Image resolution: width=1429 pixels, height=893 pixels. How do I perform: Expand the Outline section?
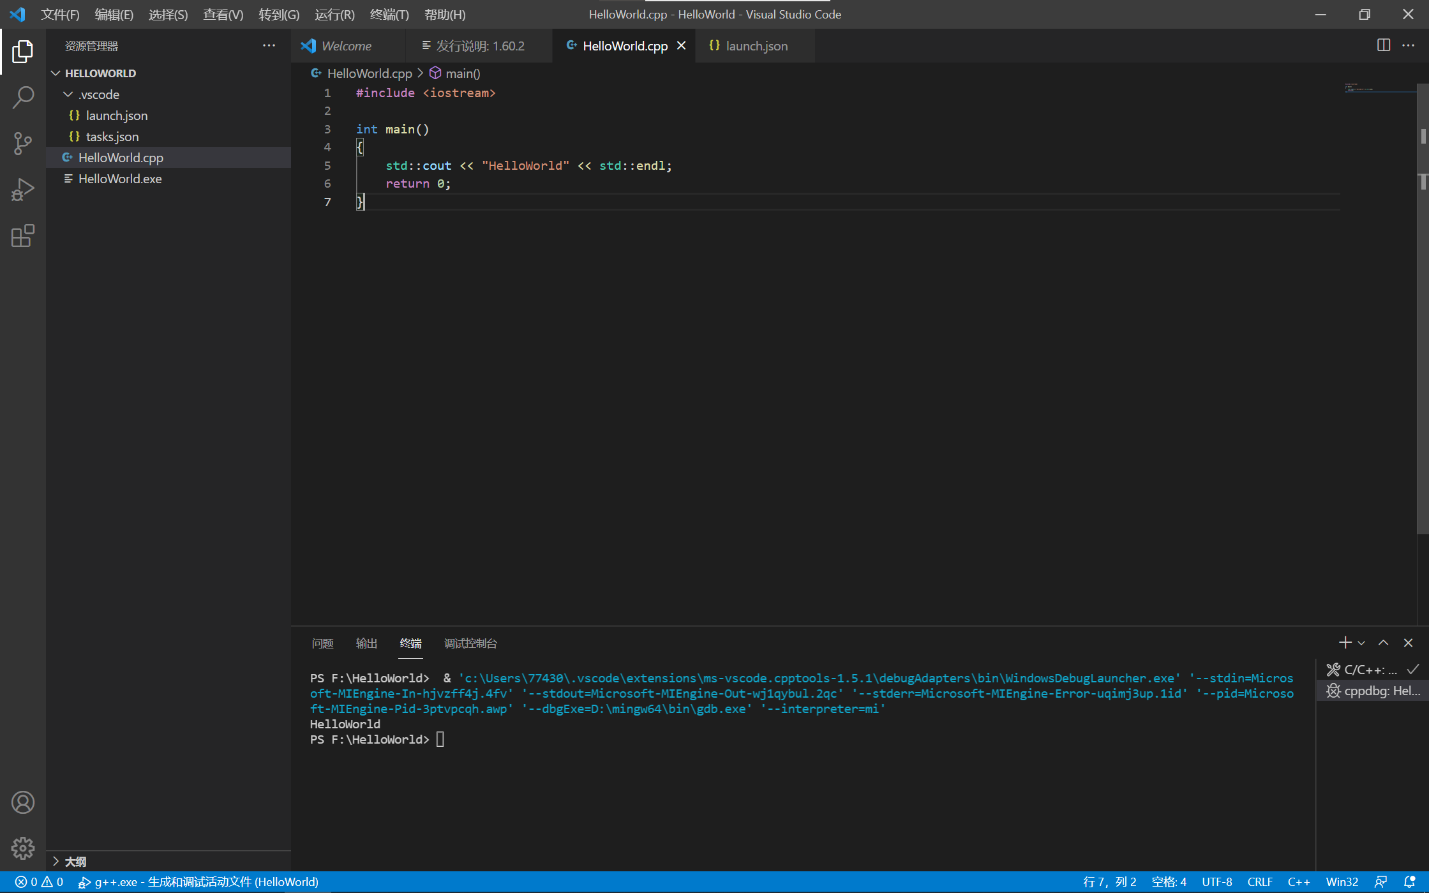click(168, 861)
